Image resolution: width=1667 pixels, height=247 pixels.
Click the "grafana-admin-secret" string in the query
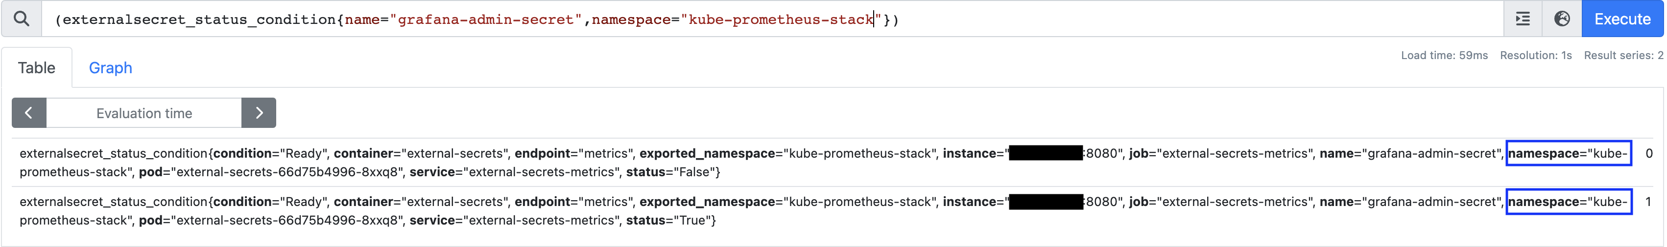tap(485, 20)
